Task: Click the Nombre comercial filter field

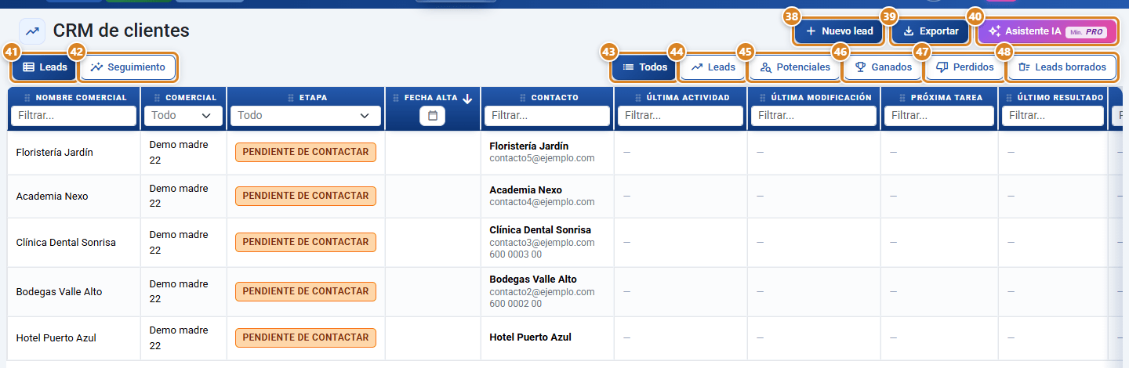Action: click(x=73, y=116)
